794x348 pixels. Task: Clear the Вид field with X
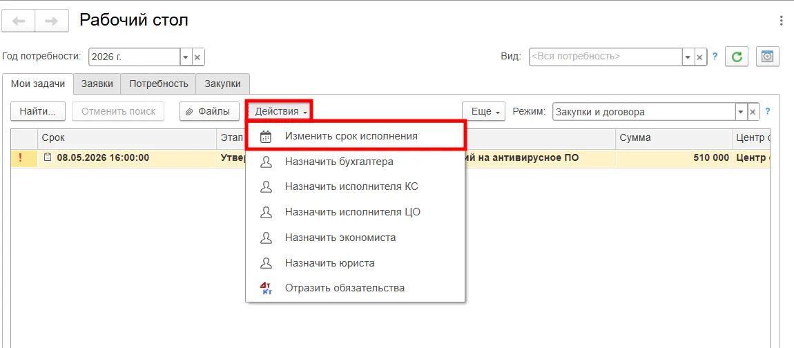pos(700,57)
